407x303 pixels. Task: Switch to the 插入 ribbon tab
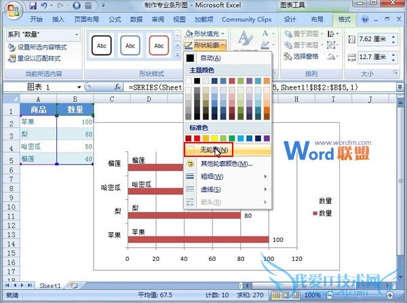pos(58,20)
